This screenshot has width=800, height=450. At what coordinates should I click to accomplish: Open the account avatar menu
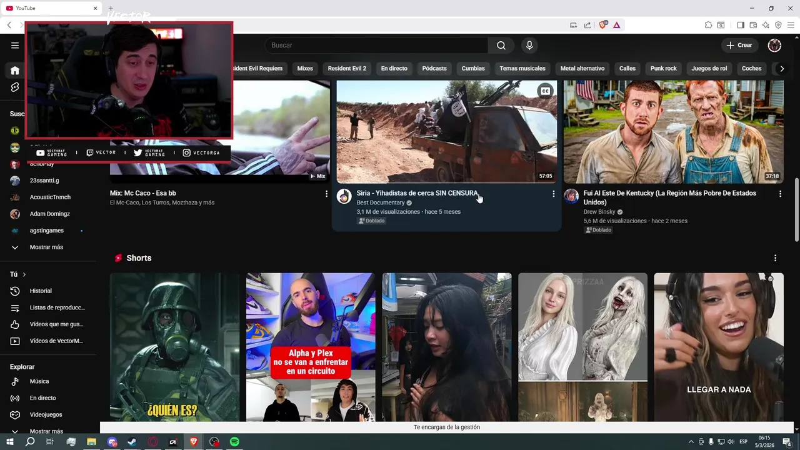point(774,45)
